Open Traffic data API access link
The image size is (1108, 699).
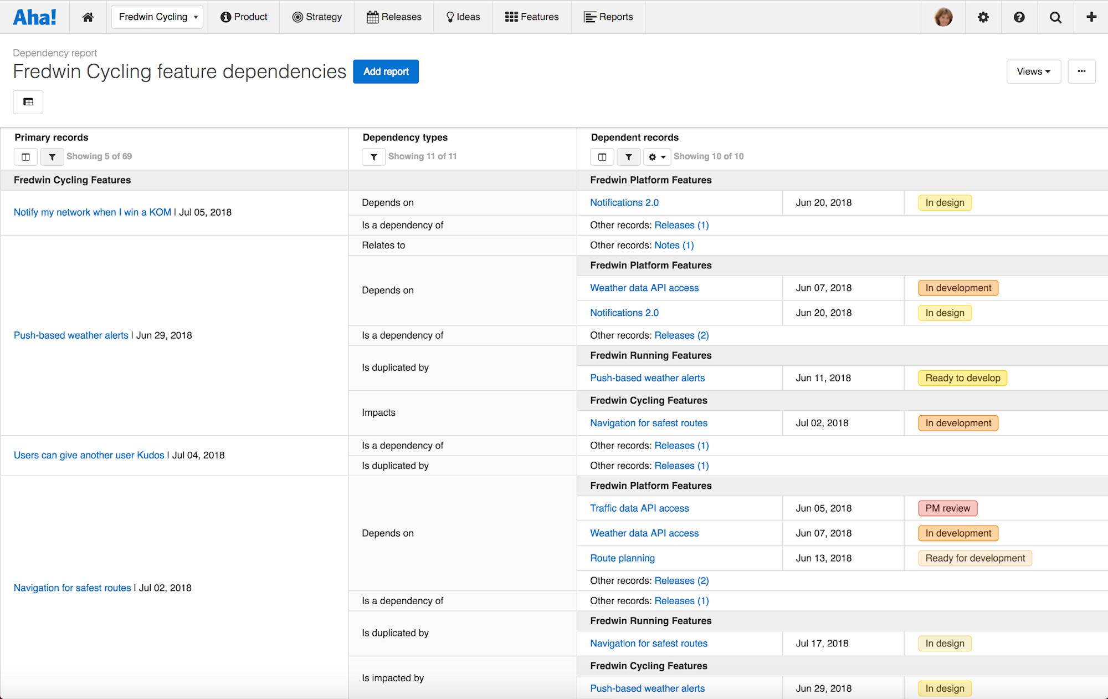(x=639, y=508)
